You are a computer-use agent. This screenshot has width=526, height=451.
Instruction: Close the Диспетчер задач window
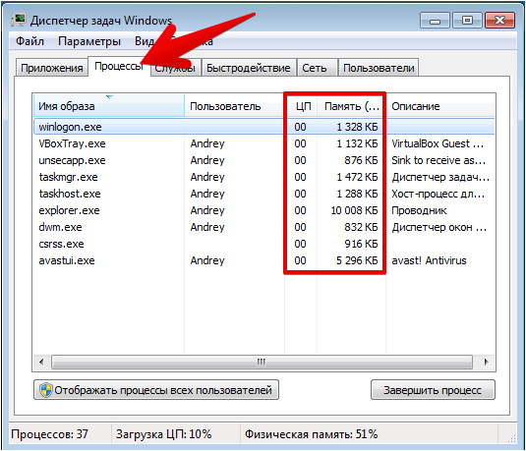499,21
